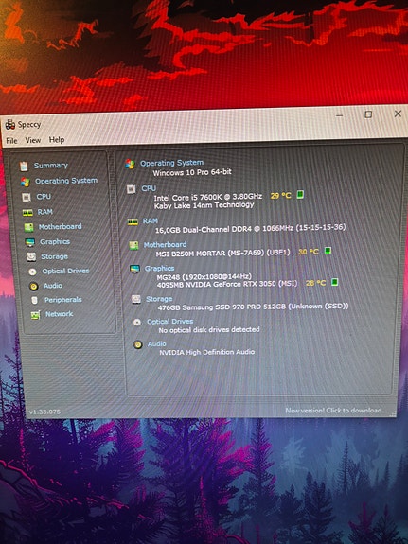Maximize the Speccy window
This screenshot has width=408, height=544.
point(368,114)
